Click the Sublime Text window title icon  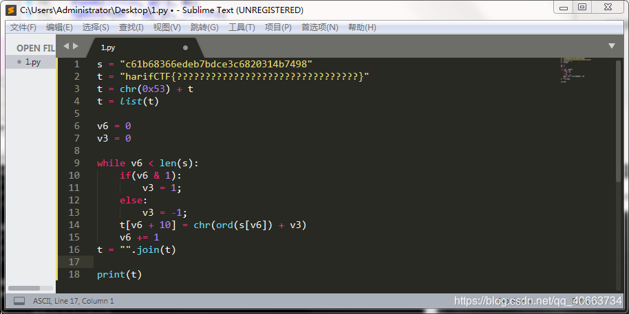point(12,10)
